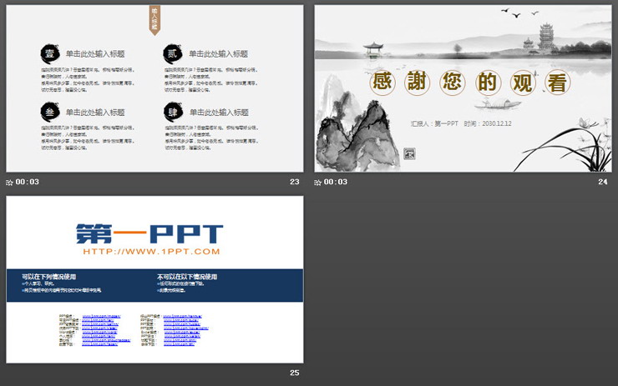Image resolution: width=618 pixels, height=386 pixels.
Task: Click the 壹 ink circle icon on slide 23
Action: 49,53
